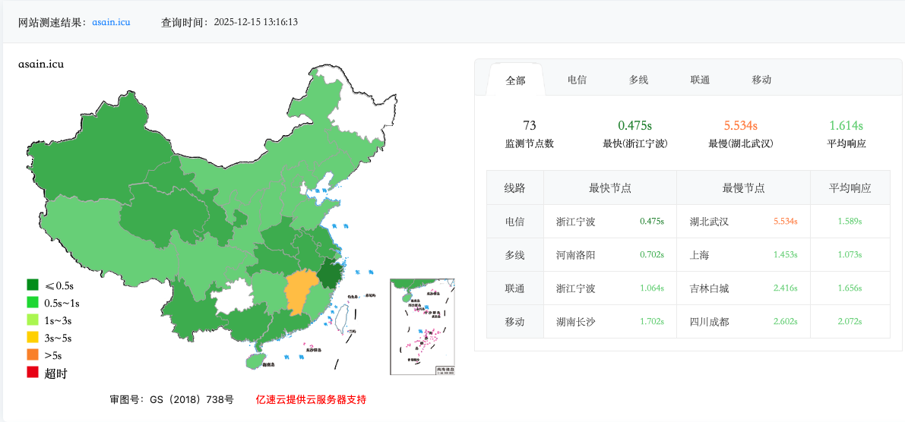The image size is (905, 422).
Task: Click the slowest time 5.534s summary value
Action: 741,125
